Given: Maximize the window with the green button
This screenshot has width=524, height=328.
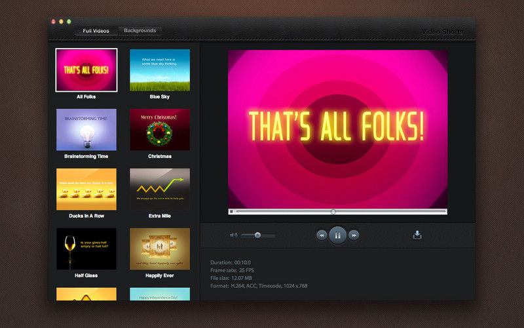Looking at the screenshot, I should pyautogui.click(x=69, y=22).
